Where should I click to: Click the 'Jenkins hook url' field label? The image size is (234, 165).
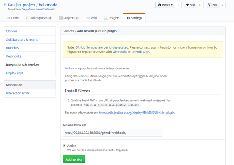[74, 125]
